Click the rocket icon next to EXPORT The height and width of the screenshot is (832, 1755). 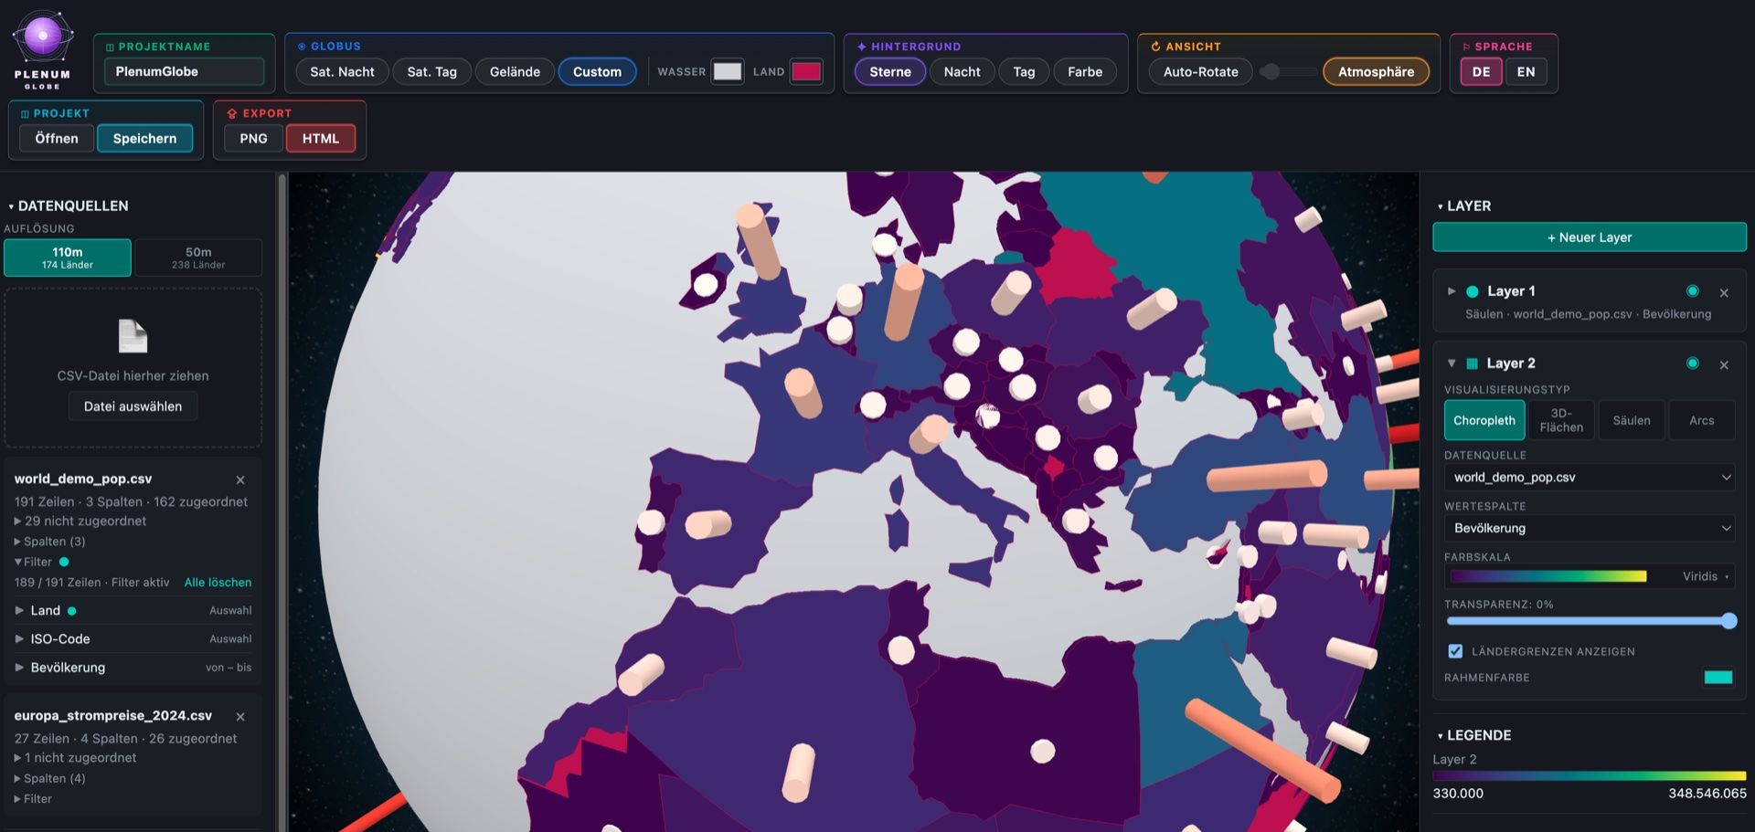click(231, 113)
